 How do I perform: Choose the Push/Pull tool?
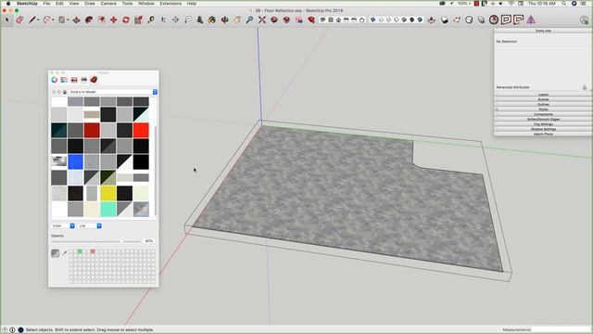pyautogui.click(x=76, y=19)
